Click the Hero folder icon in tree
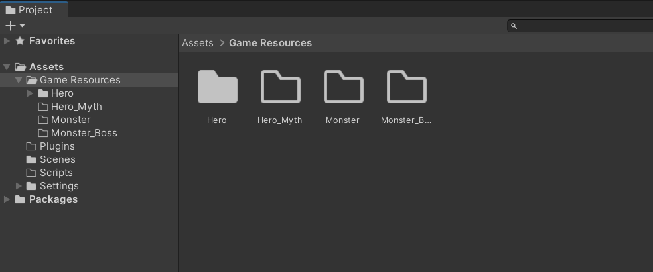This screenshot has height=272, width=653. click(43, 93)
